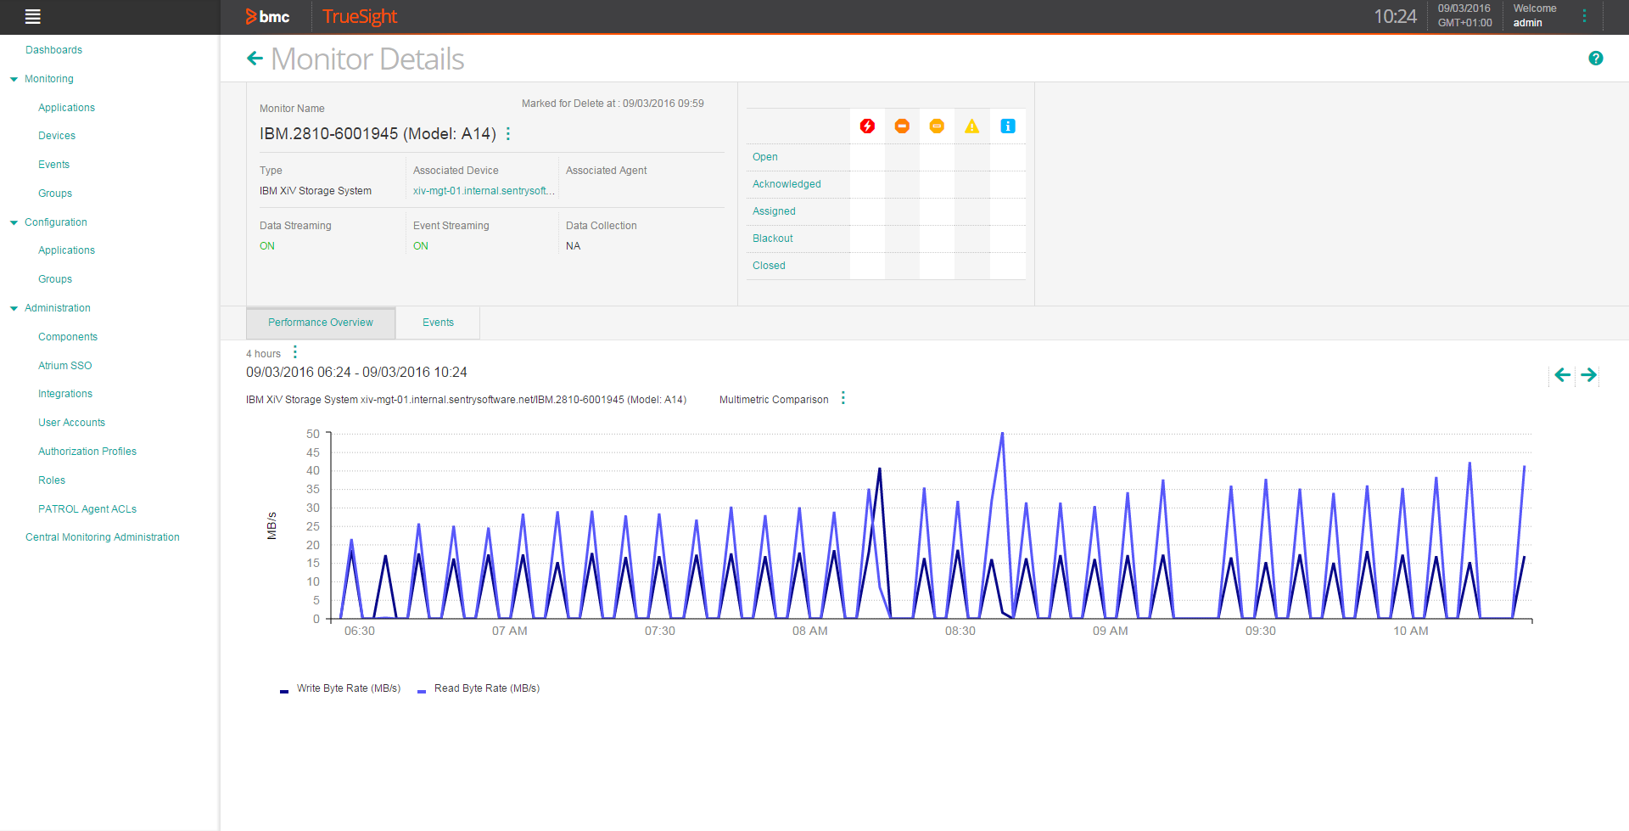Screen dimensions: 1629x831
Task: Click the Closed events status link
Action: point(769,266)
